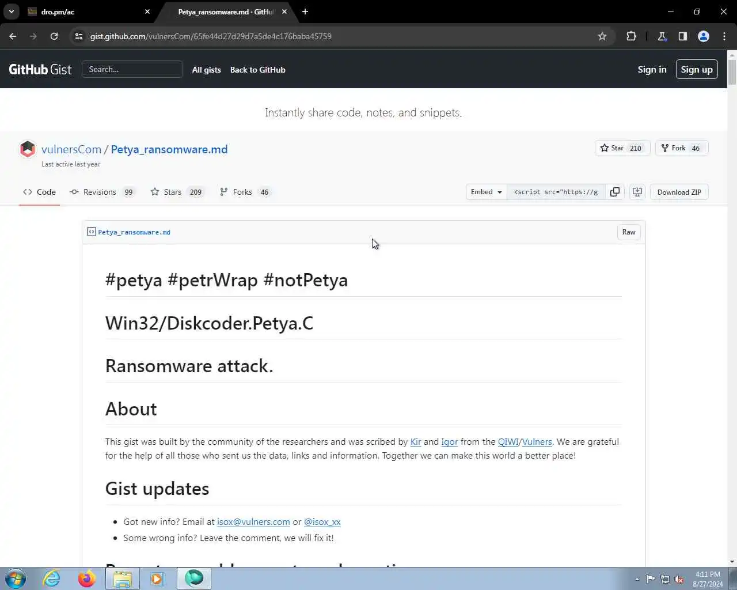Viewport: 737px width, 590px height.
Task: Click the embed script URL field
Action: 556,192
